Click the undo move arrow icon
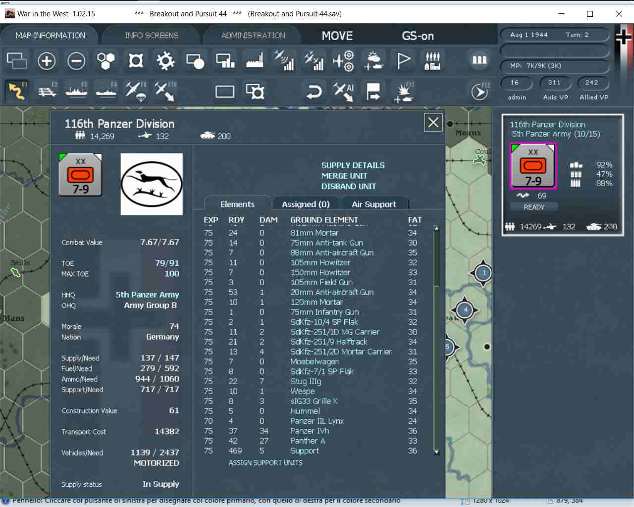 point(314,92)
